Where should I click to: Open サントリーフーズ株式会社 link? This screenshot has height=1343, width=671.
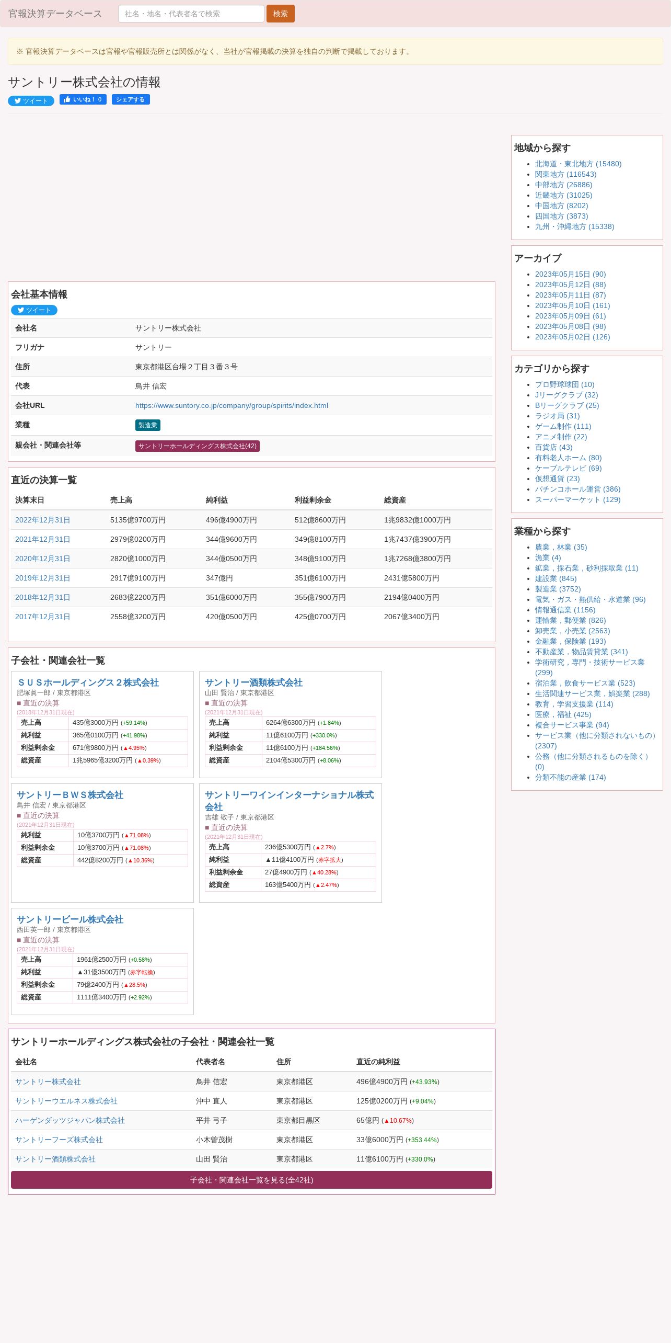pos(59,1140)
